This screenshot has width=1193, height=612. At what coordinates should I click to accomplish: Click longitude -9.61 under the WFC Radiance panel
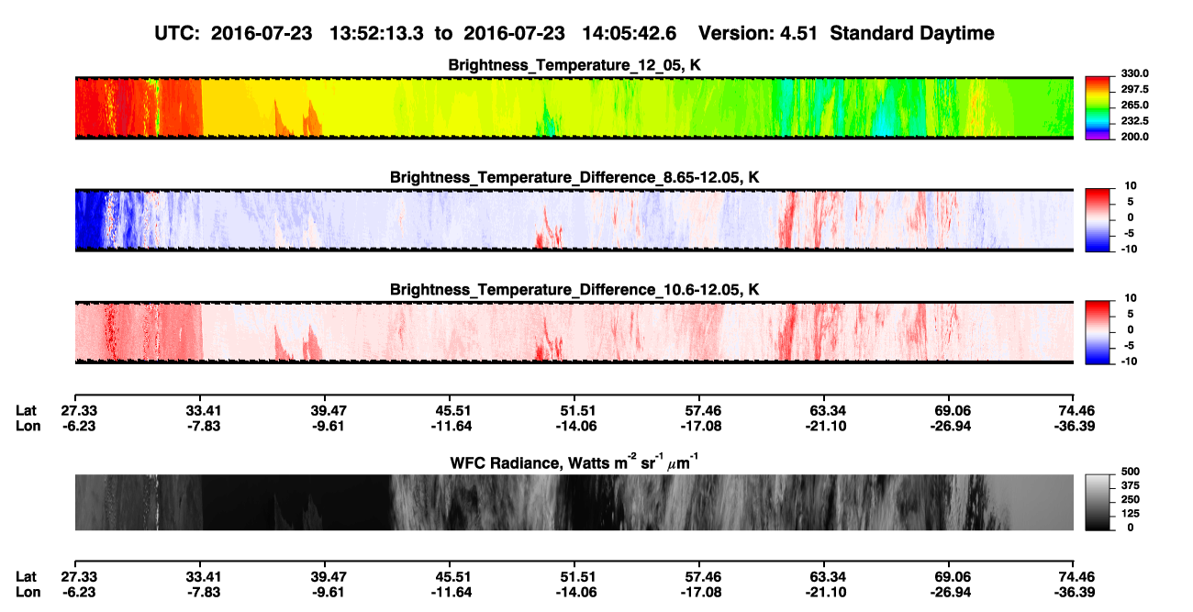click(329, 592)
